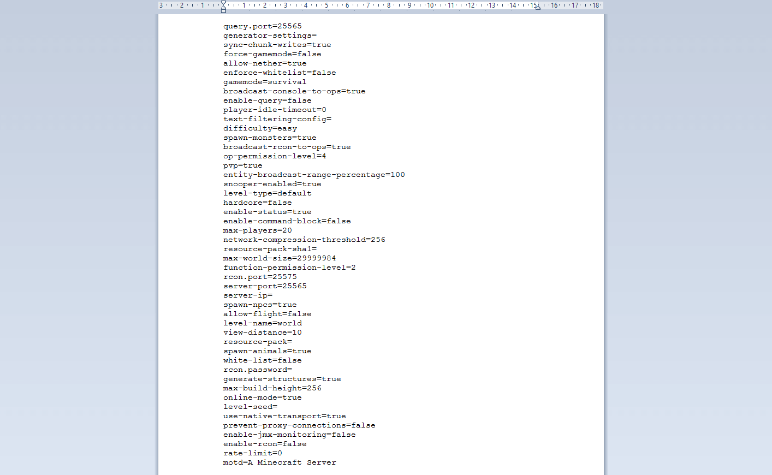The height and width of the screenshot is (475, 772).
Task: Click the line 'prevent-proxy-connections=false'
Action: click(299, 425)
